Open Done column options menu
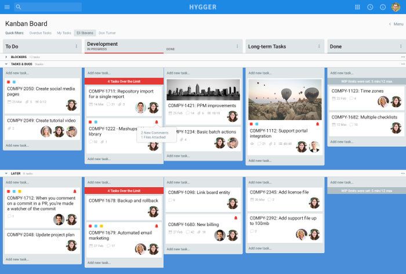 (x=401, y=46)
